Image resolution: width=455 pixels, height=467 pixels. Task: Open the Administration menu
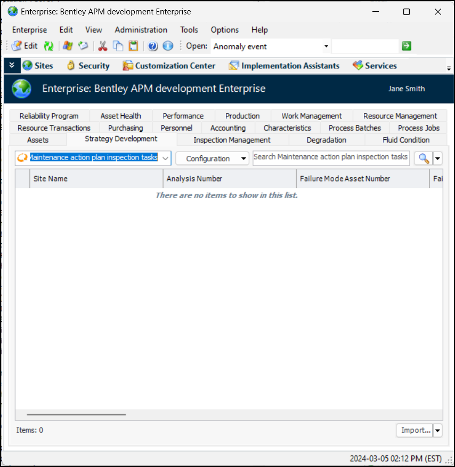(141, 30)
